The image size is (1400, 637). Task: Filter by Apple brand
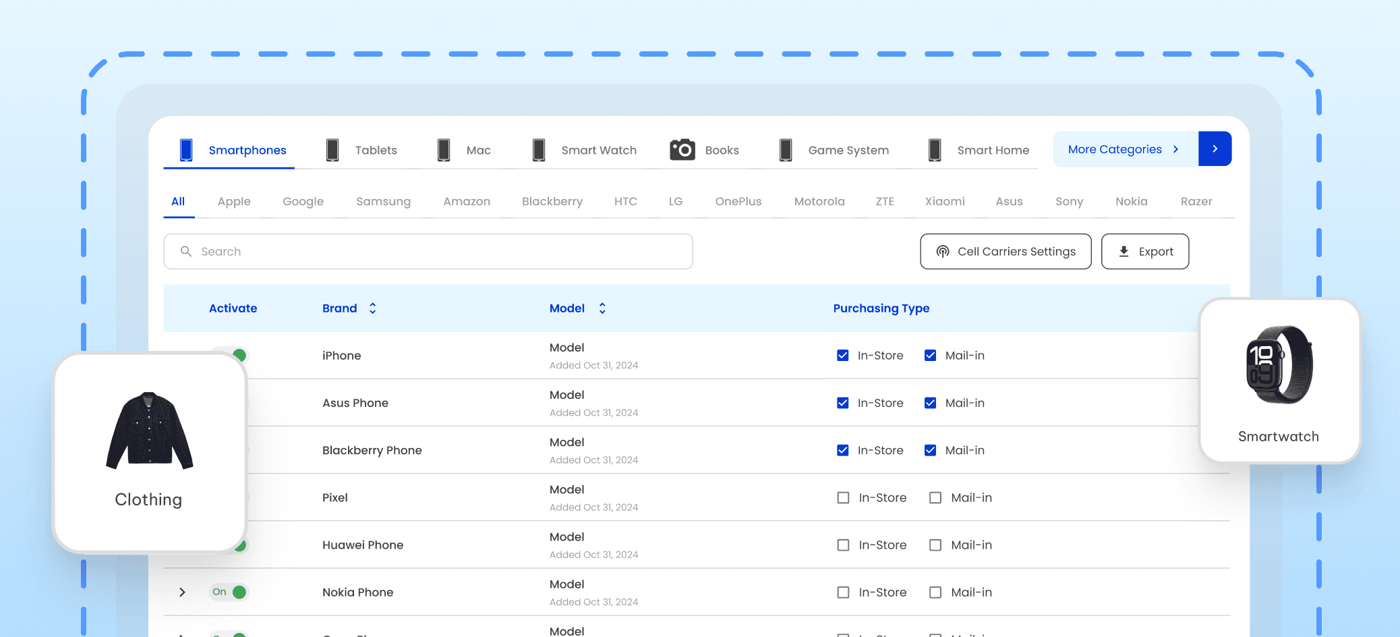(x=234, y=201)
